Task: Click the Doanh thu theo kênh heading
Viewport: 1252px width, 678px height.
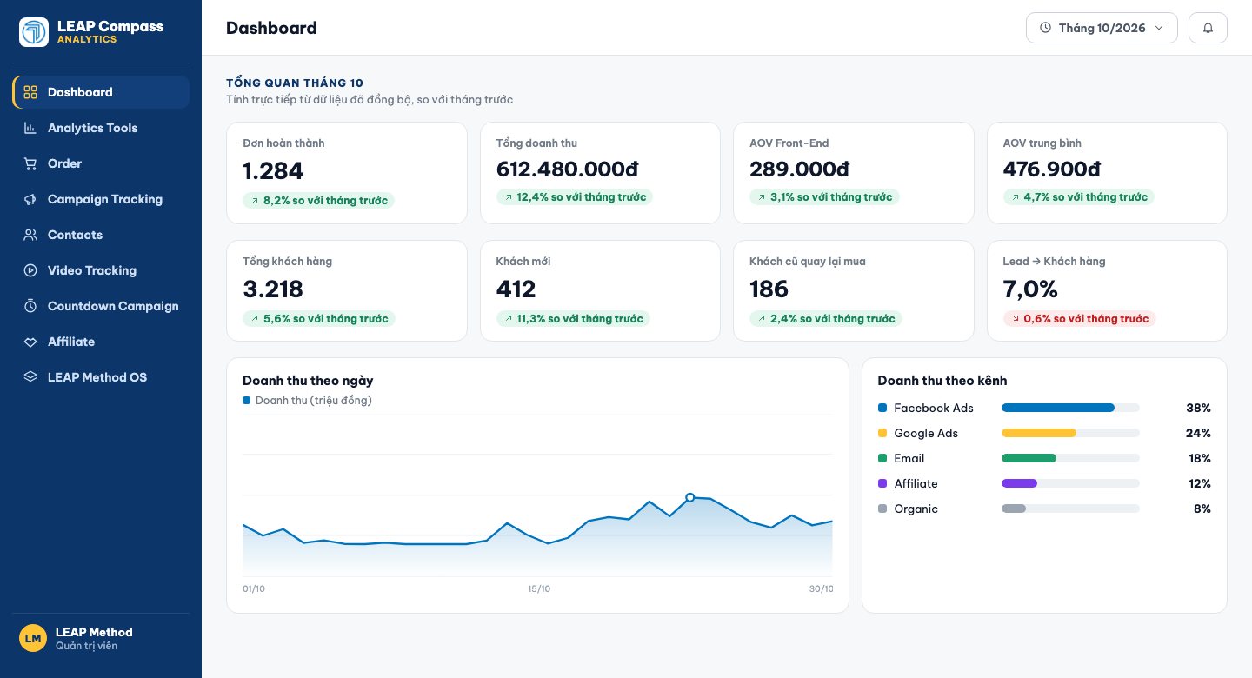Action: [942, 381]
